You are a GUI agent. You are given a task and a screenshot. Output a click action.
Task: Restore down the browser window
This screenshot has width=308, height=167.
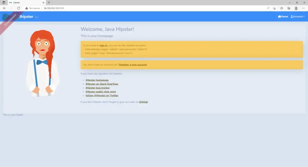297,3
